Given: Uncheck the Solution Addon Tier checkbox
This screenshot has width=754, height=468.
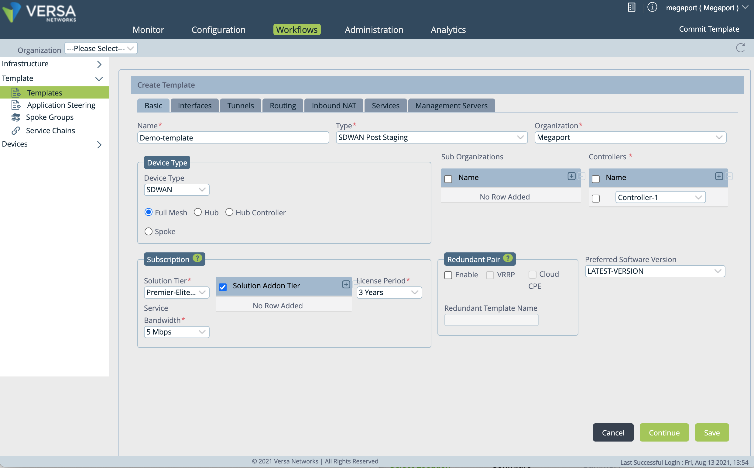Looking at the screenshot, I should pos(222,287).
